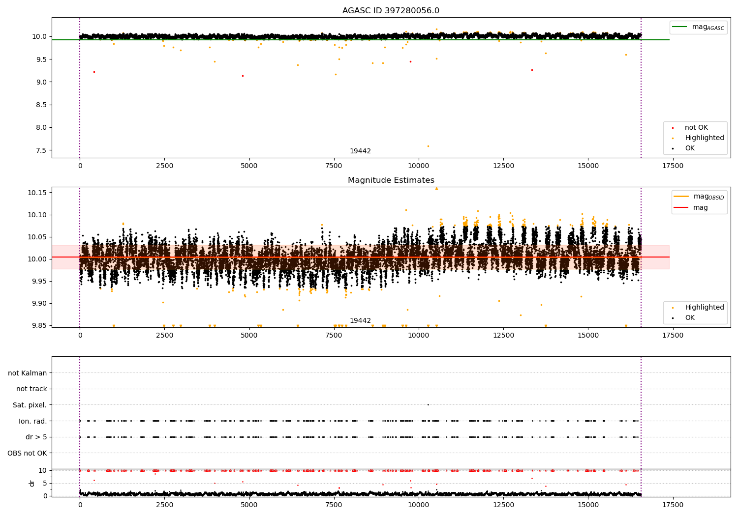Click the y-axis tick '8.0' in the top plot

coord(41,128)
